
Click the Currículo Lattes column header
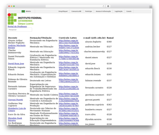pos(68,38)
